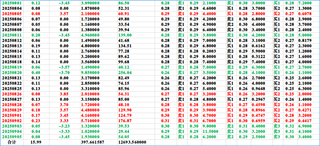Select green date 20250819
Viewport: 320px width, 146px height.
[12, 67]
